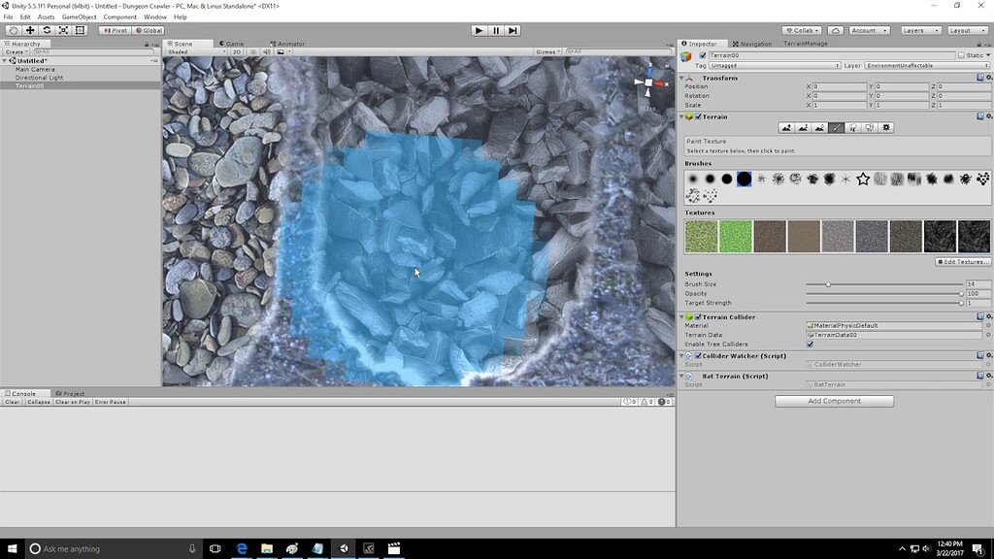Select the Smooth Height terrain tool
This screenshot has width=994, height=559.
point(818,127)
